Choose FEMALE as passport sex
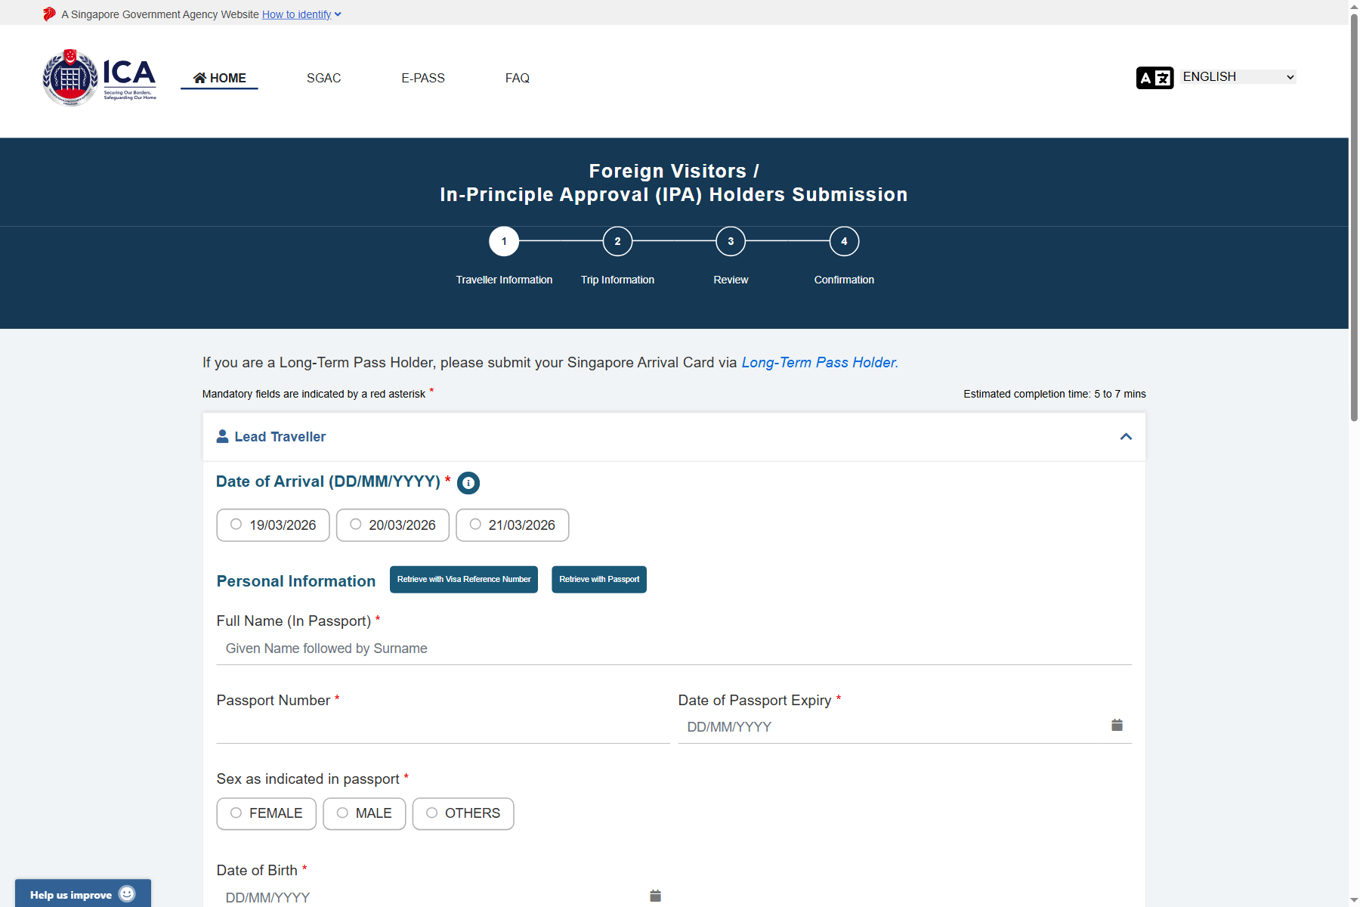1360x907 pixels. tap(236, 813)
